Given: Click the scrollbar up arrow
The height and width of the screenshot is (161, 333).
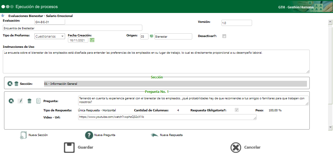Looking at the screenshot, I should click(x=330, y=22).
